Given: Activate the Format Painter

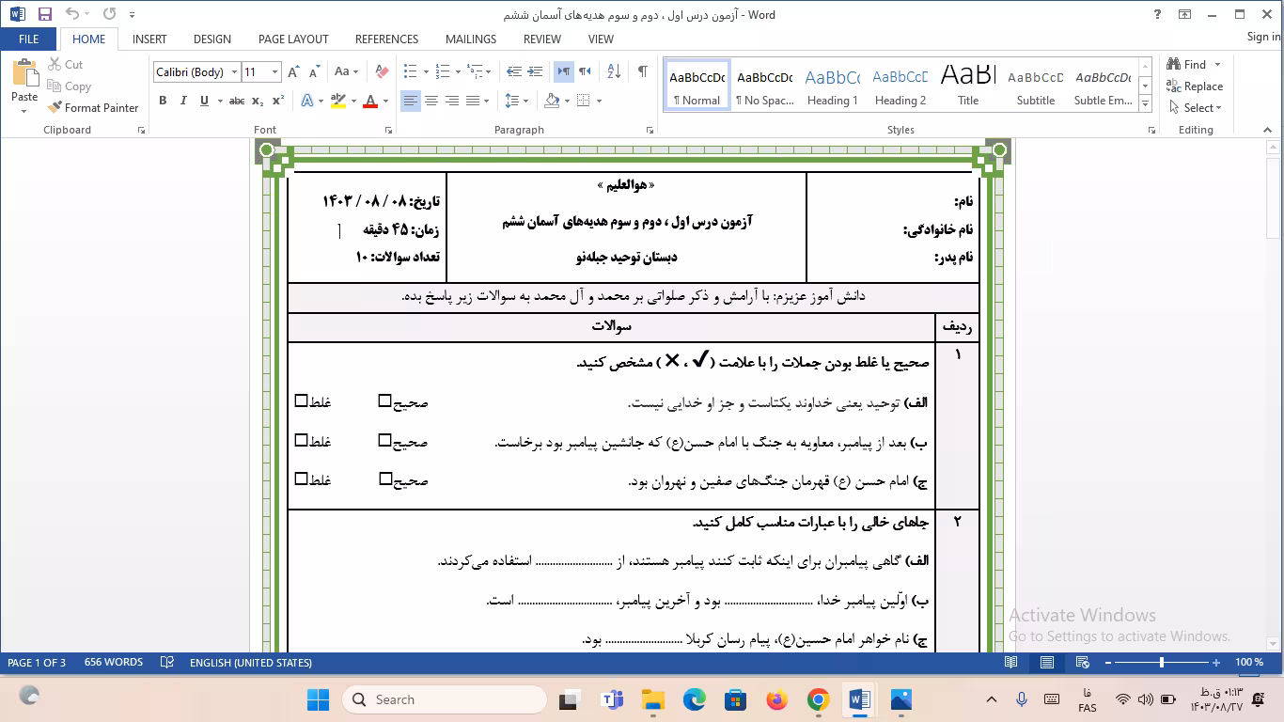Looking at the screenshot, I should point(93,108).
